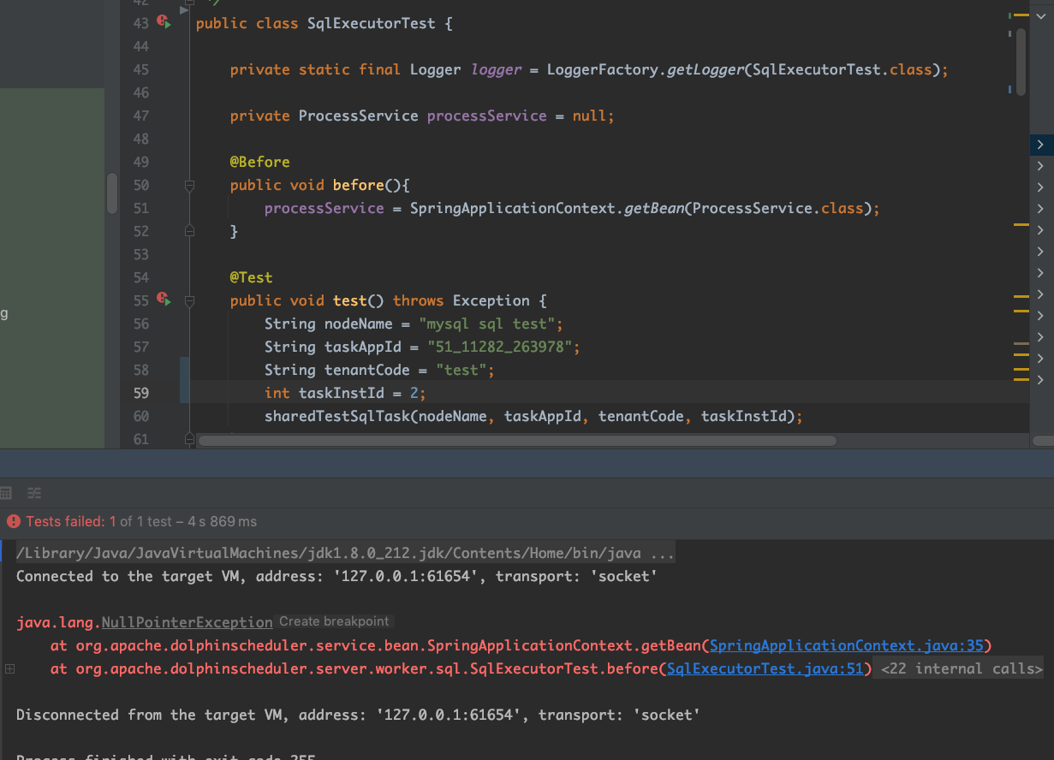Click the red Tests failed status icon

(13, 521)
